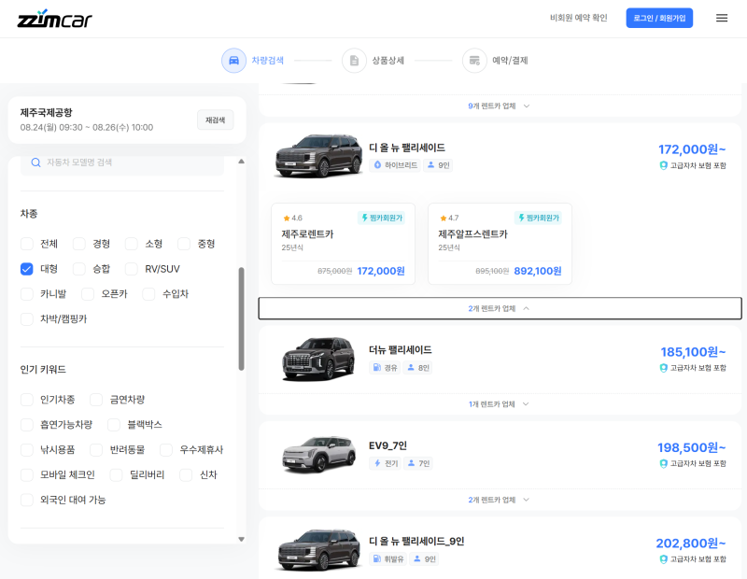Click 찜카회원가 badge on 제주알프스렌트카 card
Viewport: 747px width, 579px height.
pyautogui.click(x=538, y=218)
